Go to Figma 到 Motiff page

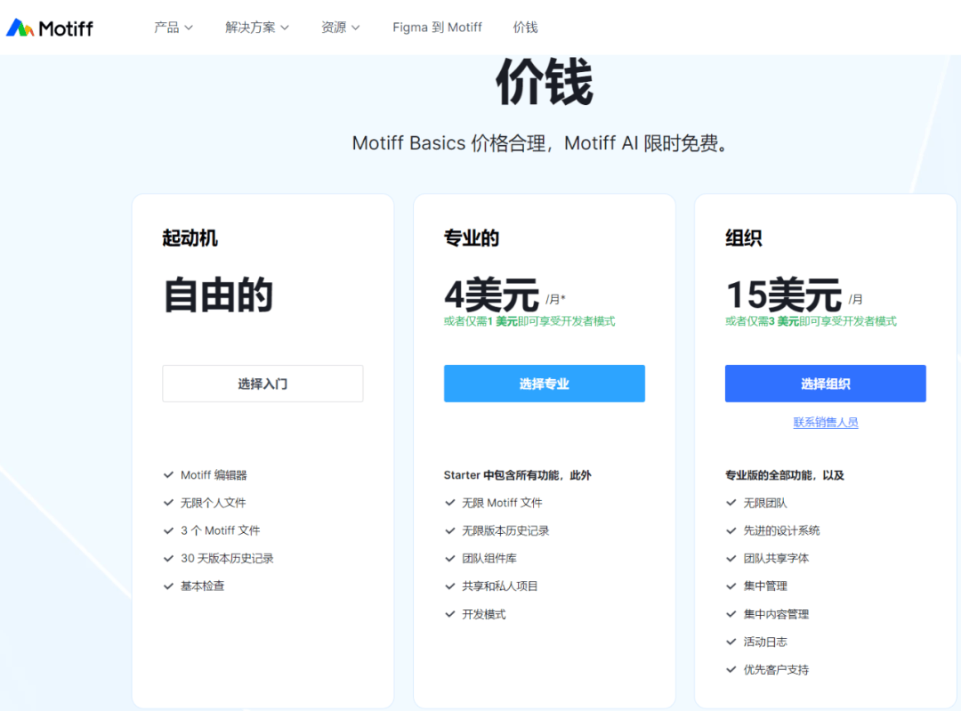(437, 28)
